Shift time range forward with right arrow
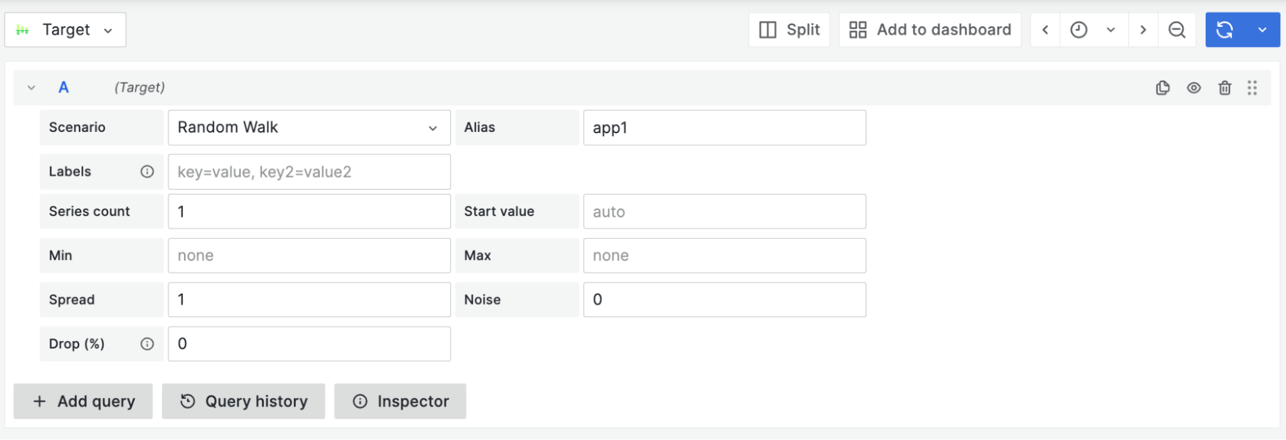 [x=1143, y=30]
